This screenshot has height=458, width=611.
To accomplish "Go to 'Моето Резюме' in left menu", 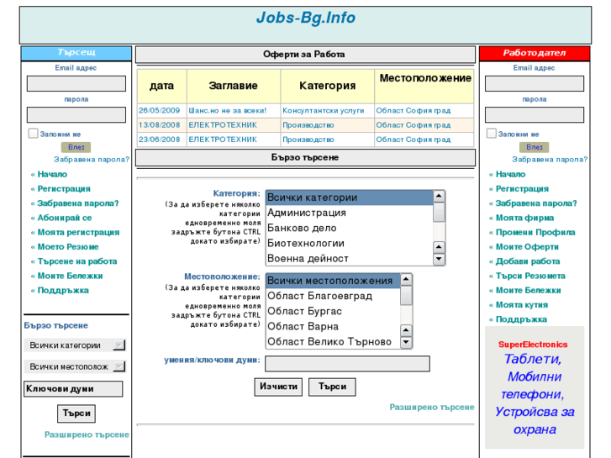I will coord(68,247).
